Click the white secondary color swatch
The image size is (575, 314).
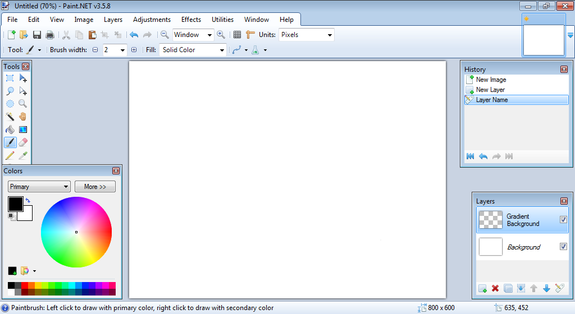(27, 216)
